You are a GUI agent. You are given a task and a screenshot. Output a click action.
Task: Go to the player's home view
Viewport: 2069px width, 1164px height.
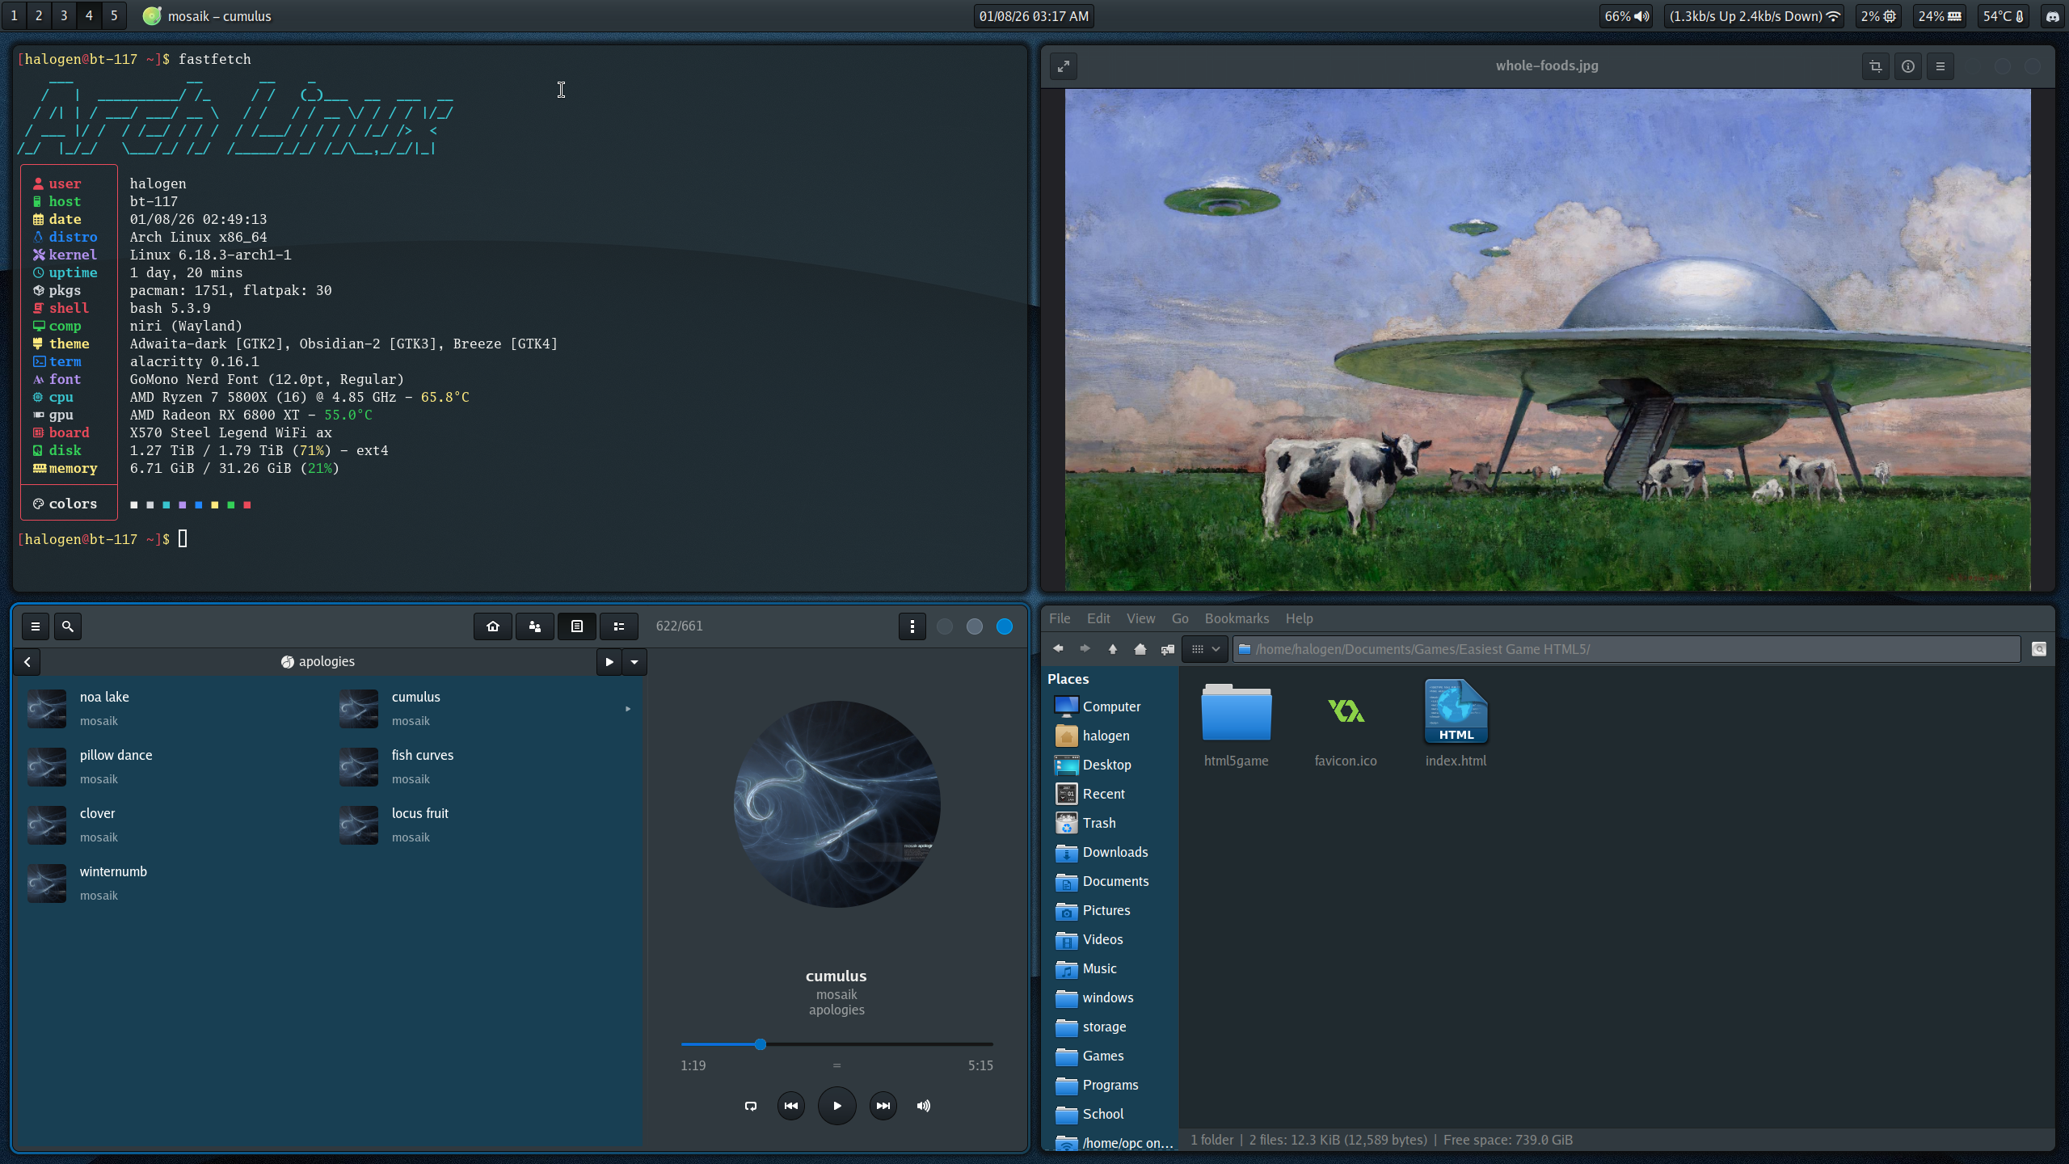493,626
